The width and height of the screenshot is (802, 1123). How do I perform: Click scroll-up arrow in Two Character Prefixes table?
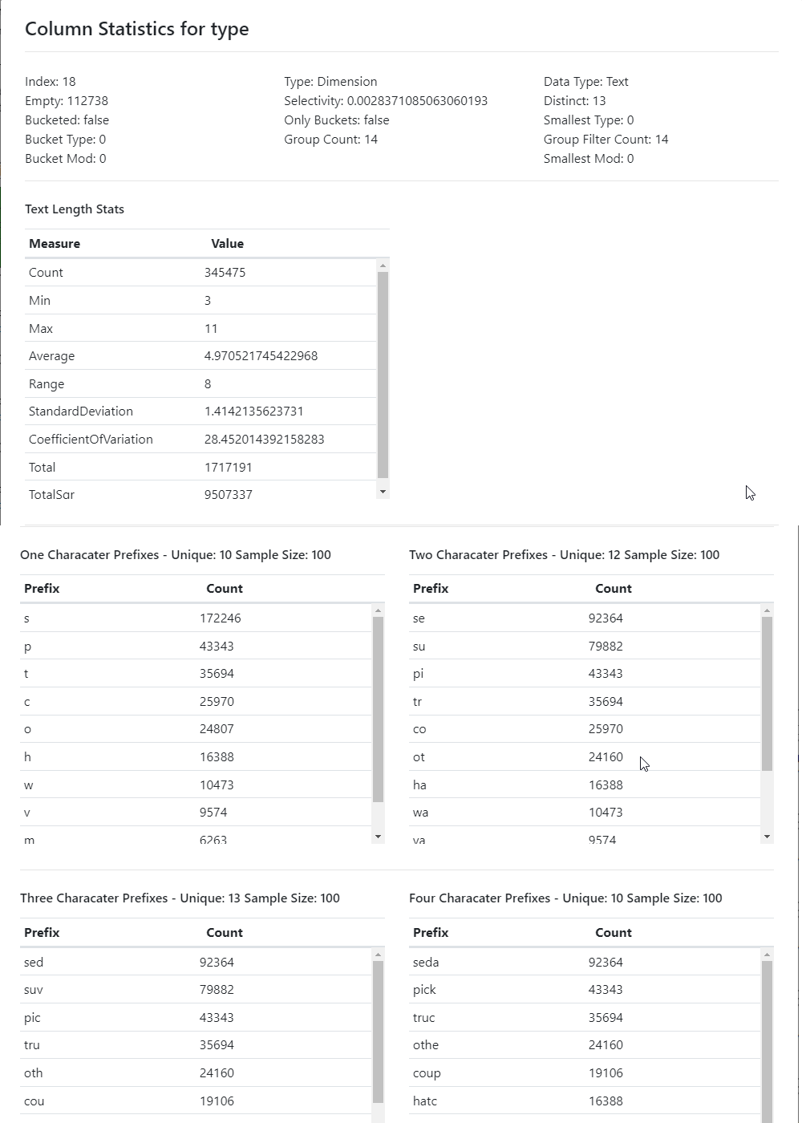pyautogui.click(x=767, y=611)
